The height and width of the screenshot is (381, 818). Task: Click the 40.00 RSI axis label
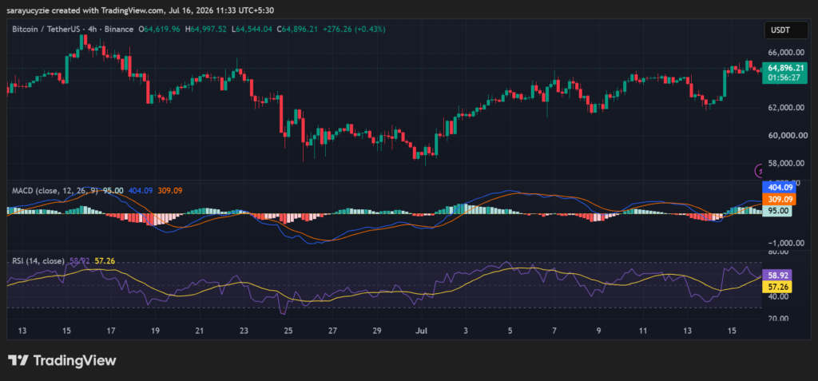(x=778, y=296)
